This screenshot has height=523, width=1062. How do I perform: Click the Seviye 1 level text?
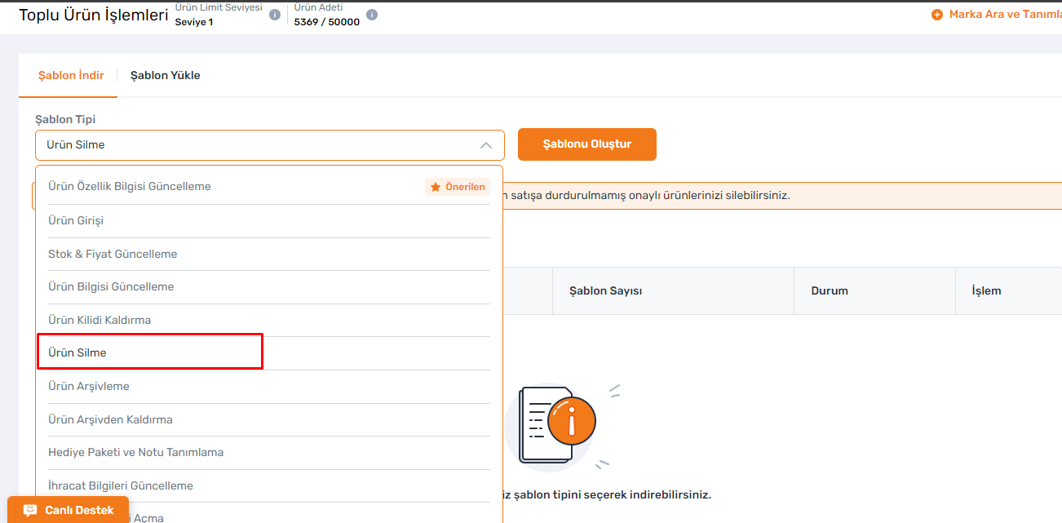coord(194,22)
